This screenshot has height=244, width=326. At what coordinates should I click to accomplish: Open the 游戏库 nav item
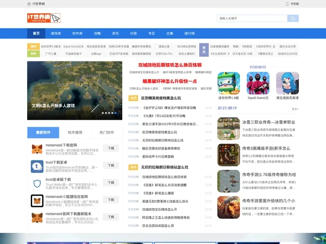coord(56,33)
